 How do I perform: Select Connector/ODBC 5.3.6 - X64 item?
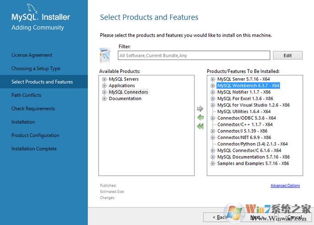(247, 118)
